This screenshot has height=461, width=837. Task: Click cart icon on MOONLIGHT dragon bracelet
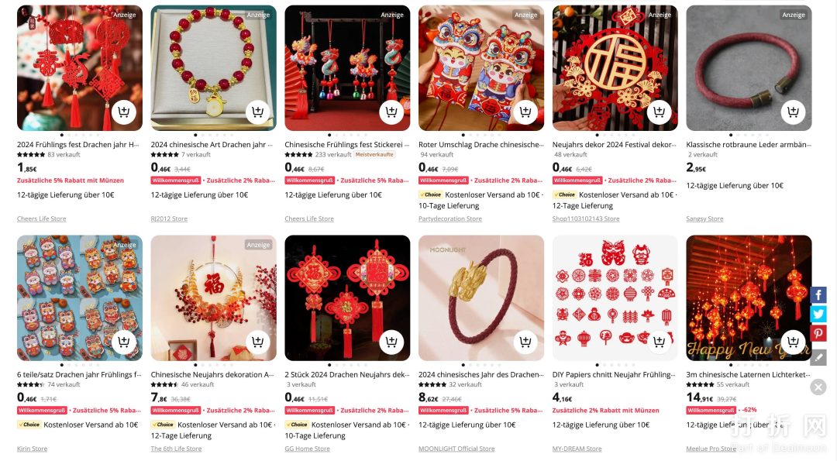tap(525, 342)
